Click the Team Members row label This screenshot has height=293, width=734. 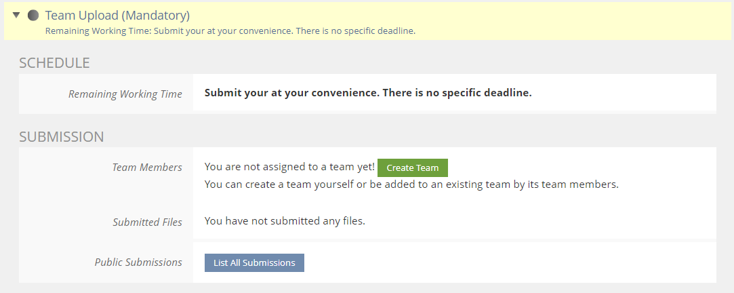(x=146, y=168)
